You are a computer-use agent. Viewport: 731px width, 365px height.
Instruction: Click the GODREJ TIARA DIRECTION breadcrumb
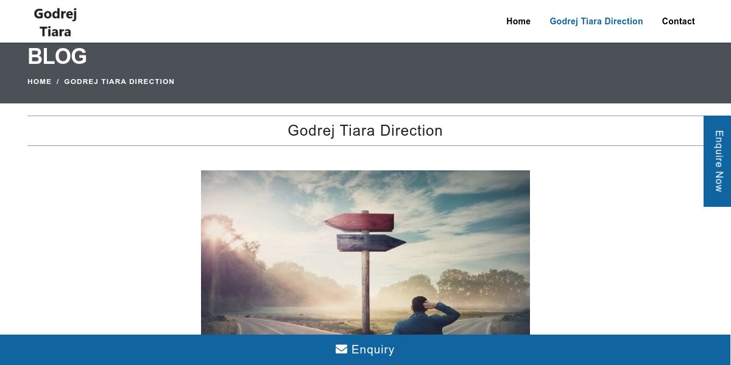(119, 82)
